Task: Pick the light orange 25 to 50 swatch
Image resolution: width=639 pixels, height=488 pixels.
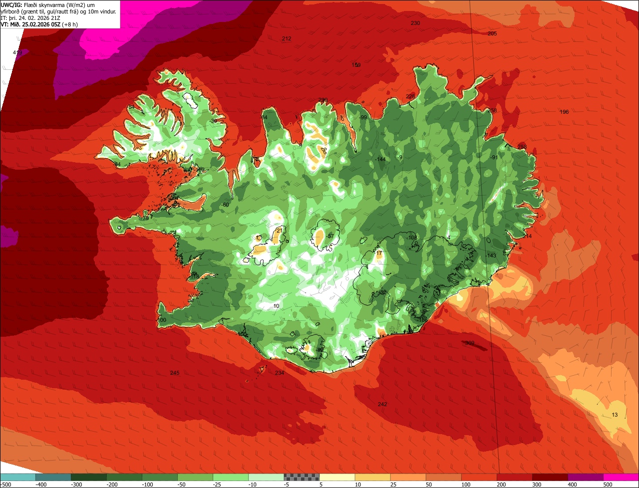Action: click(x=408, y=477)
